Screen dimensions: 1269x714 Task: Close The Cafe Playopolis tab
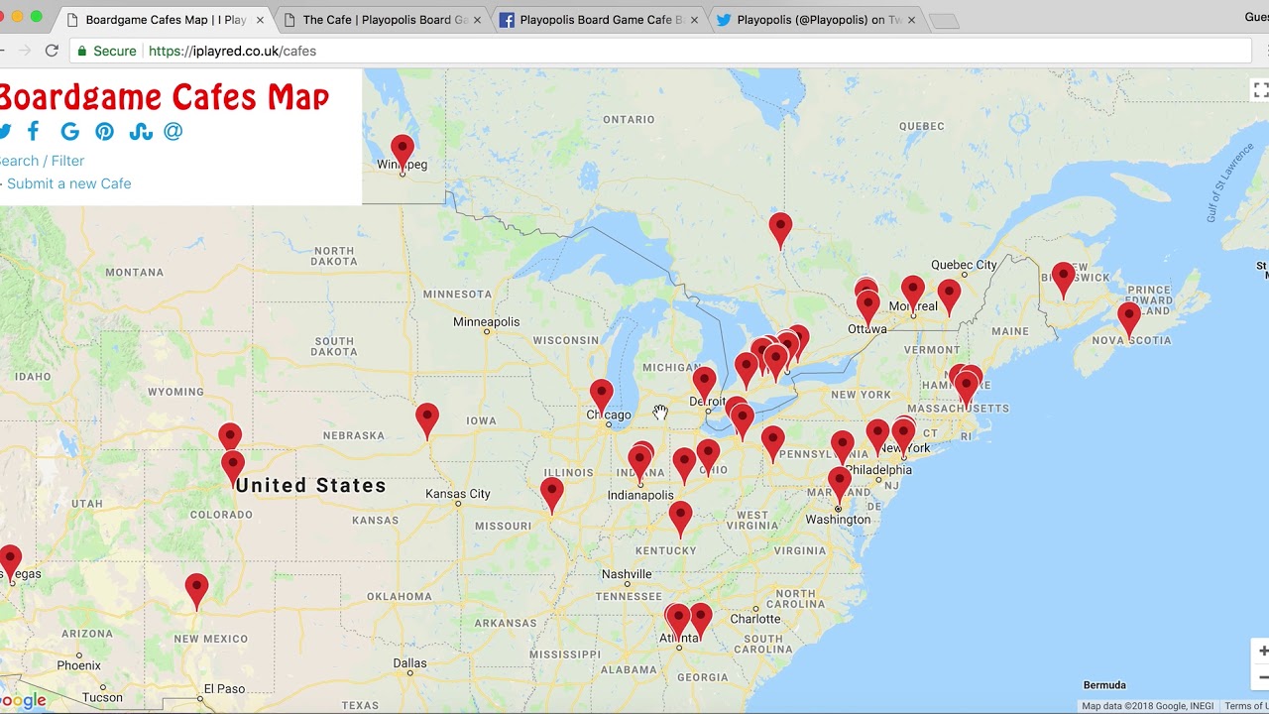coord(477,20)
